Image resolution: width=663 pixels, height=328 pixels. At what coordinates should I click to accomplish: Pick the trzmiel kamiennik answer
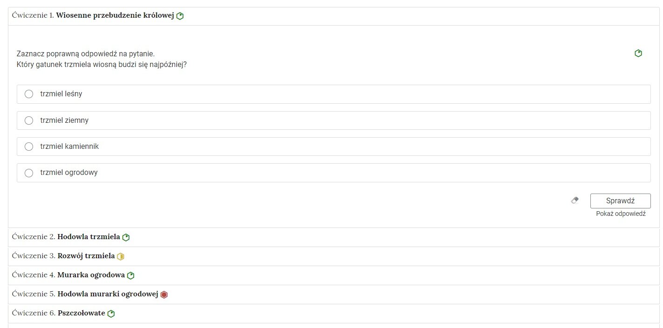point(29,147)
